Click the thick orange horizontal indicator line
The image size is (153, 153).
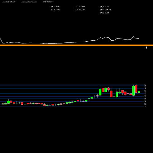pos(76,45)
